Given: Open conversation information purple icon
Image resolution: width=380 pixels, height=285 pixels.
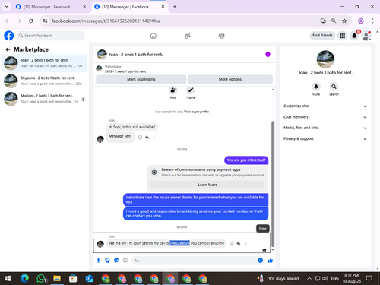Looking at the screenshot, I should coord(268,55).
